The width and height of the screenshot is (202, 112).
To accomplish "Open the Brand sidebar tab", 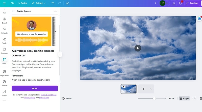I will [x=4, y=21].
